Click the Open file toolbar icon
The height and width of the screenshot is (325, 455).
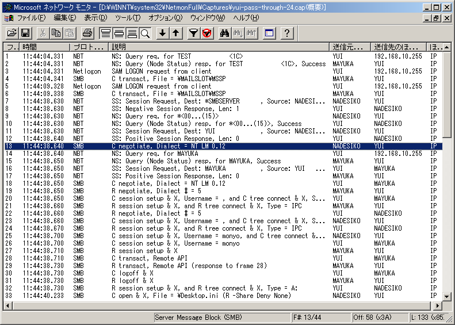12,33
